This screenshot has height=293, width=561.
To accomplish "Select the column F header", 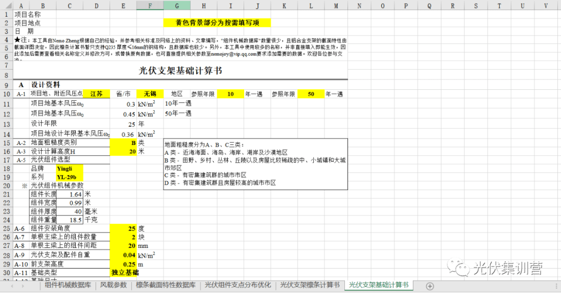I will tap(150, 5).
